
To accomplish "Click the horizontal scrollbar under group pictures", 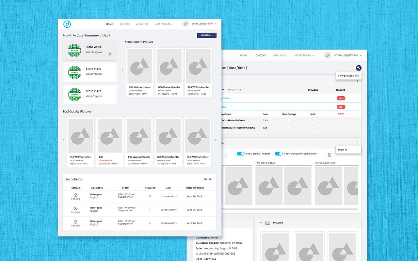I will [x=290, y=209].
